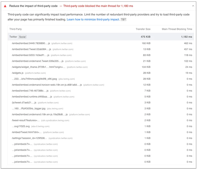Open /embed/embed.ondemand.Tweet.039e335….js URL
Viewport: 197px width, 169px height.
(x=37, y=61)
